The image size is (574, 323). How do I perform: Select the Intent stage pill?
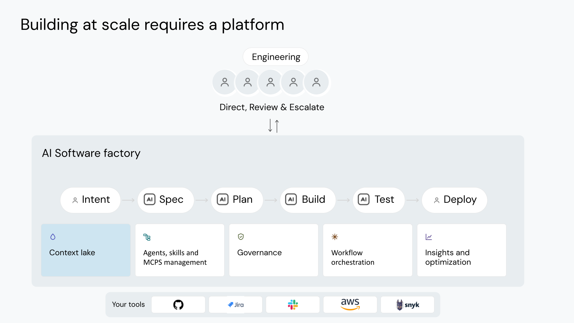[91, 200]
